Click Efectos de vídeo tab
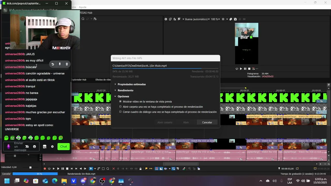This screenshot has width=331, height=186. click(103, 80)
